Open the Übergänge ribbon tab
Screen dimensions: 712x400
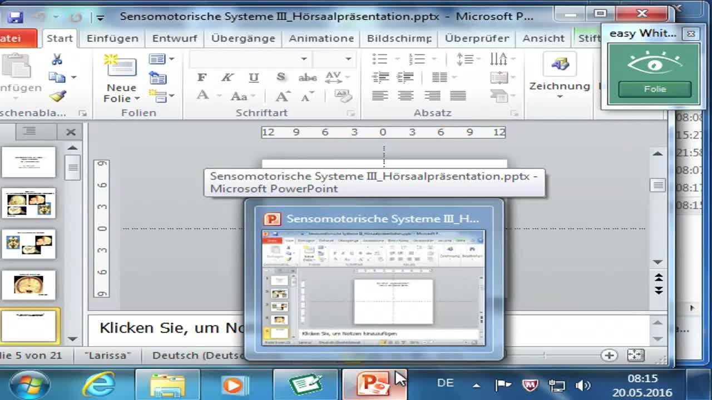(x=243, y=38)
